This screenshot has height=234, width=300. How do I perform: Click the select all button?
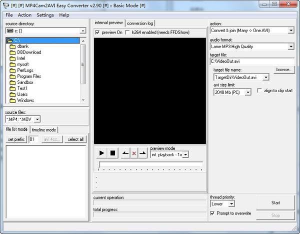(x=75, y=139)
